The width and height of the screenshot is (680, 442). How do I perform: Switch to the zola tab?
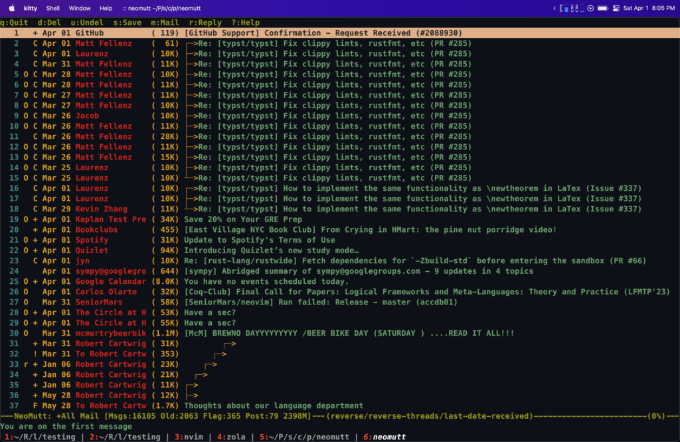231,437
